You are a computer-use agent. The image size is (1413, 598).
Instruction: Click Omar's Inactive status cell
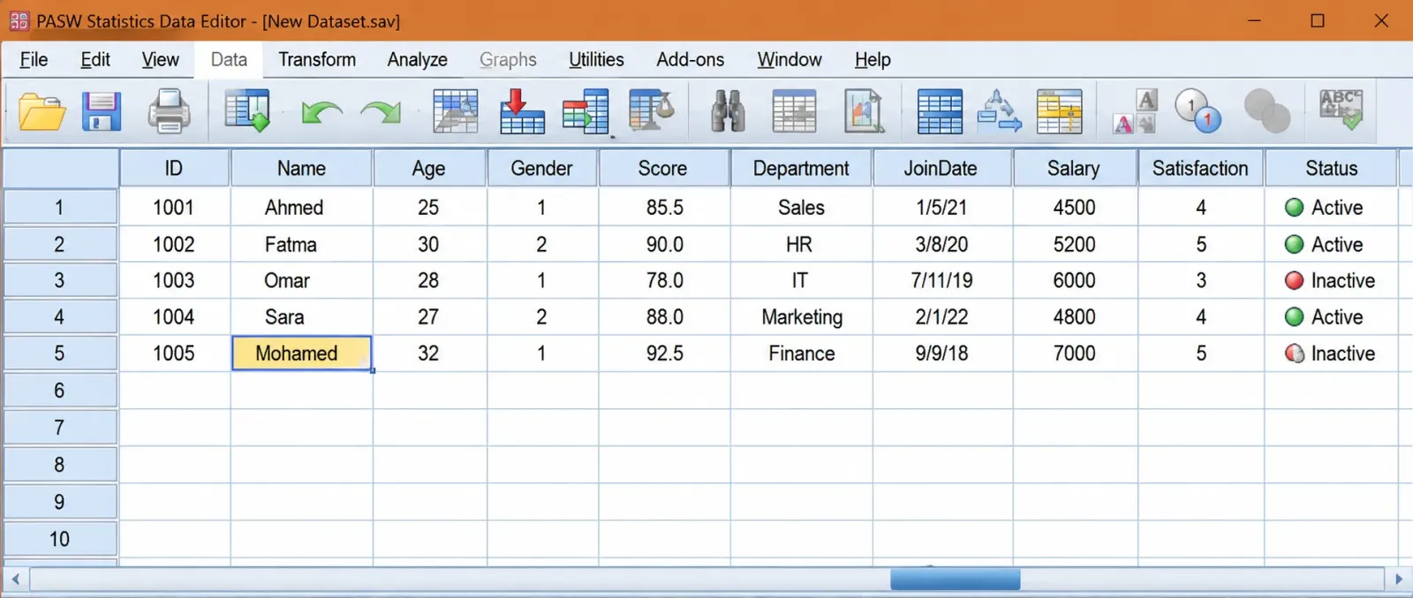pos(1331,280)
